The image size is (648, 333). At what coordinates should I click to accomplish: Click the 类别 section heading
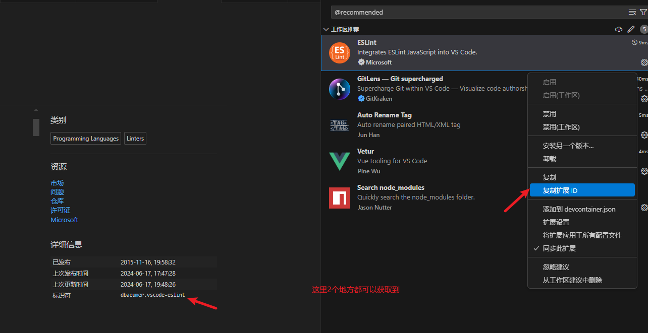point(59,120)
